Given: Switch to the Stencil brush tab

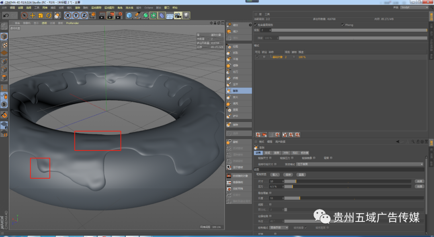Looking at the screenshot, I should [x=295, y=153].
